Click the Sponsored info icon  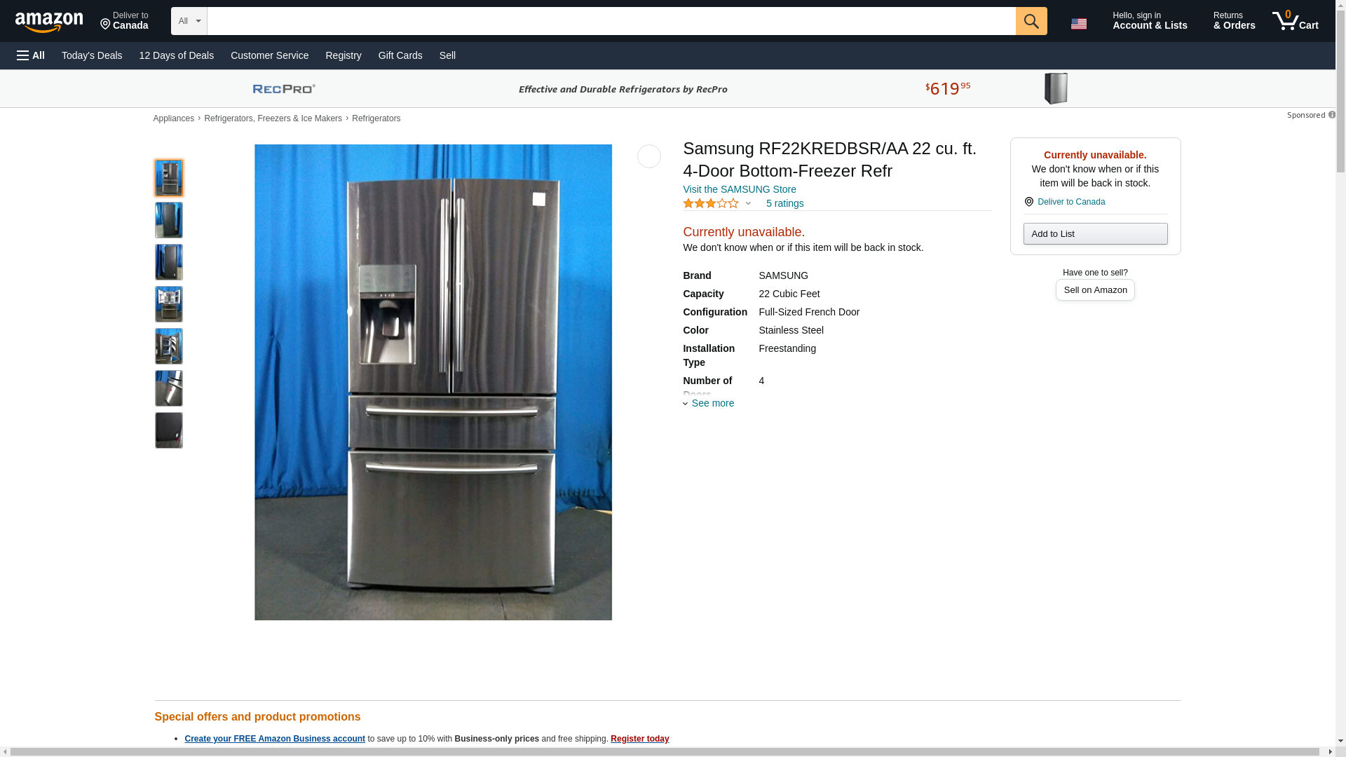coord(1331,115)
